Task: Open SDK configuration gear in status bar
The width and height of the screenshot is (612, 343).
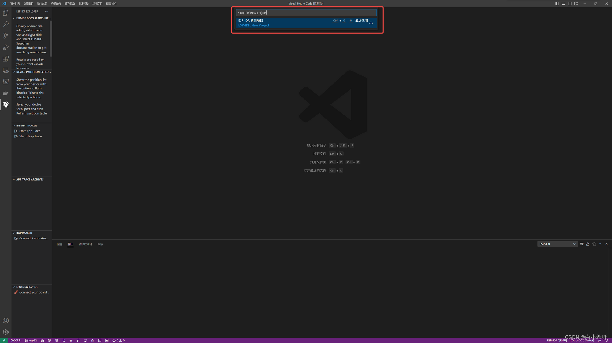Action: point(49,340)
